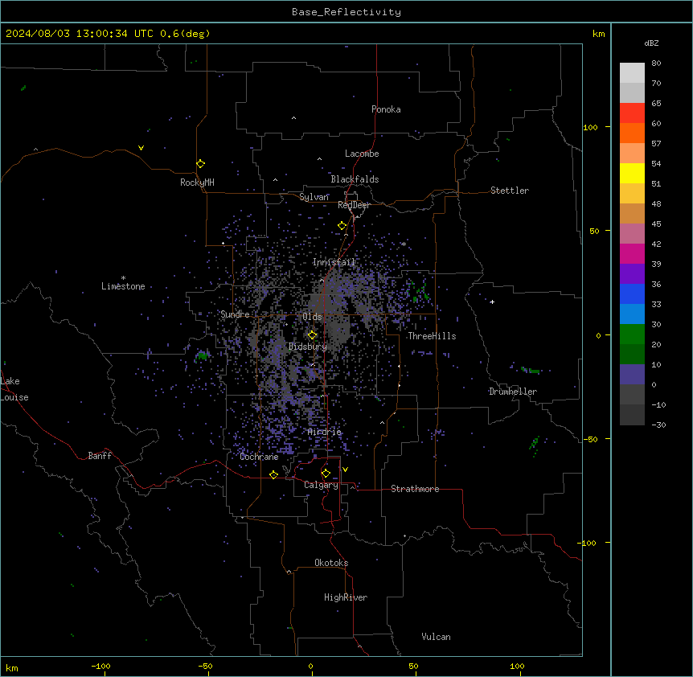Click the 45 value in the dBZ legend

point(656,224)
